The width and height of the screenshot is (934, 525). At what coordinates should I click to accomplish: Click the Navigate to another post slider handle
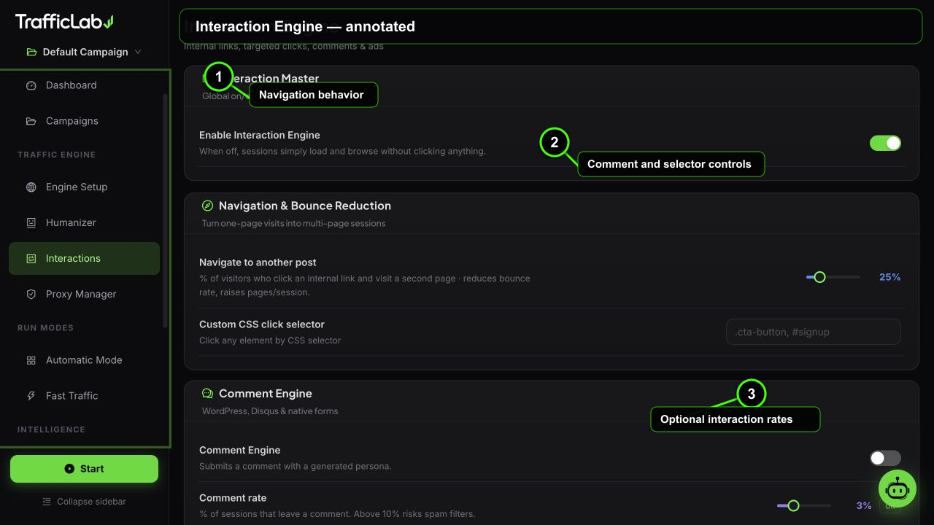[819, 277]
